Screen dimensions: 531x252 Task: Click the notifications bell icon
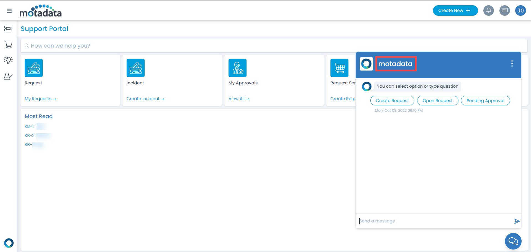488,11
